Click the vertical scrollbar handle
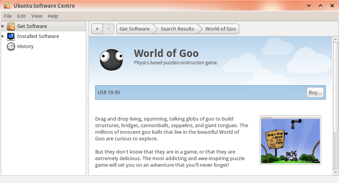Image resolution: width=339 pixels, height=183 pixels. click(x=336, y=87)
